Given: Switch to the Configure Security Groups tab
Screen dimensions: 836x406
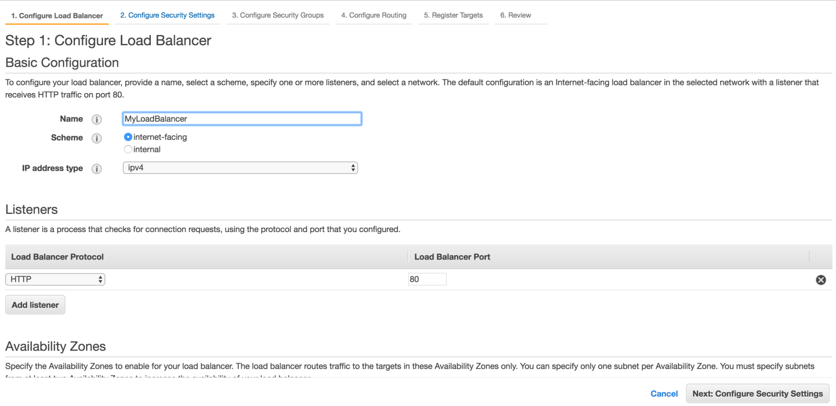Looking at the screenshot, I should (278, 16).
